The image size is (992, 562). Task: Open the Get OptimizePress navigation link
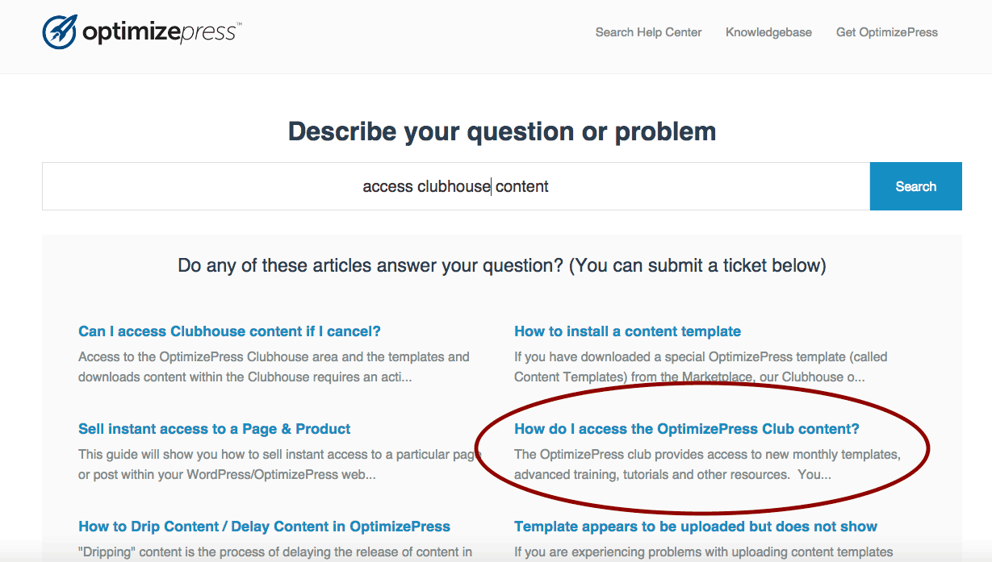tap(887, 32)
